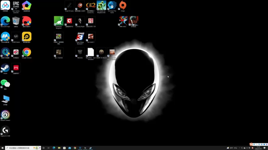The image size is (268, 150).
Task: Open the CE2 Curious Expedition 2 shortcut
Action: tap(90, 7)
